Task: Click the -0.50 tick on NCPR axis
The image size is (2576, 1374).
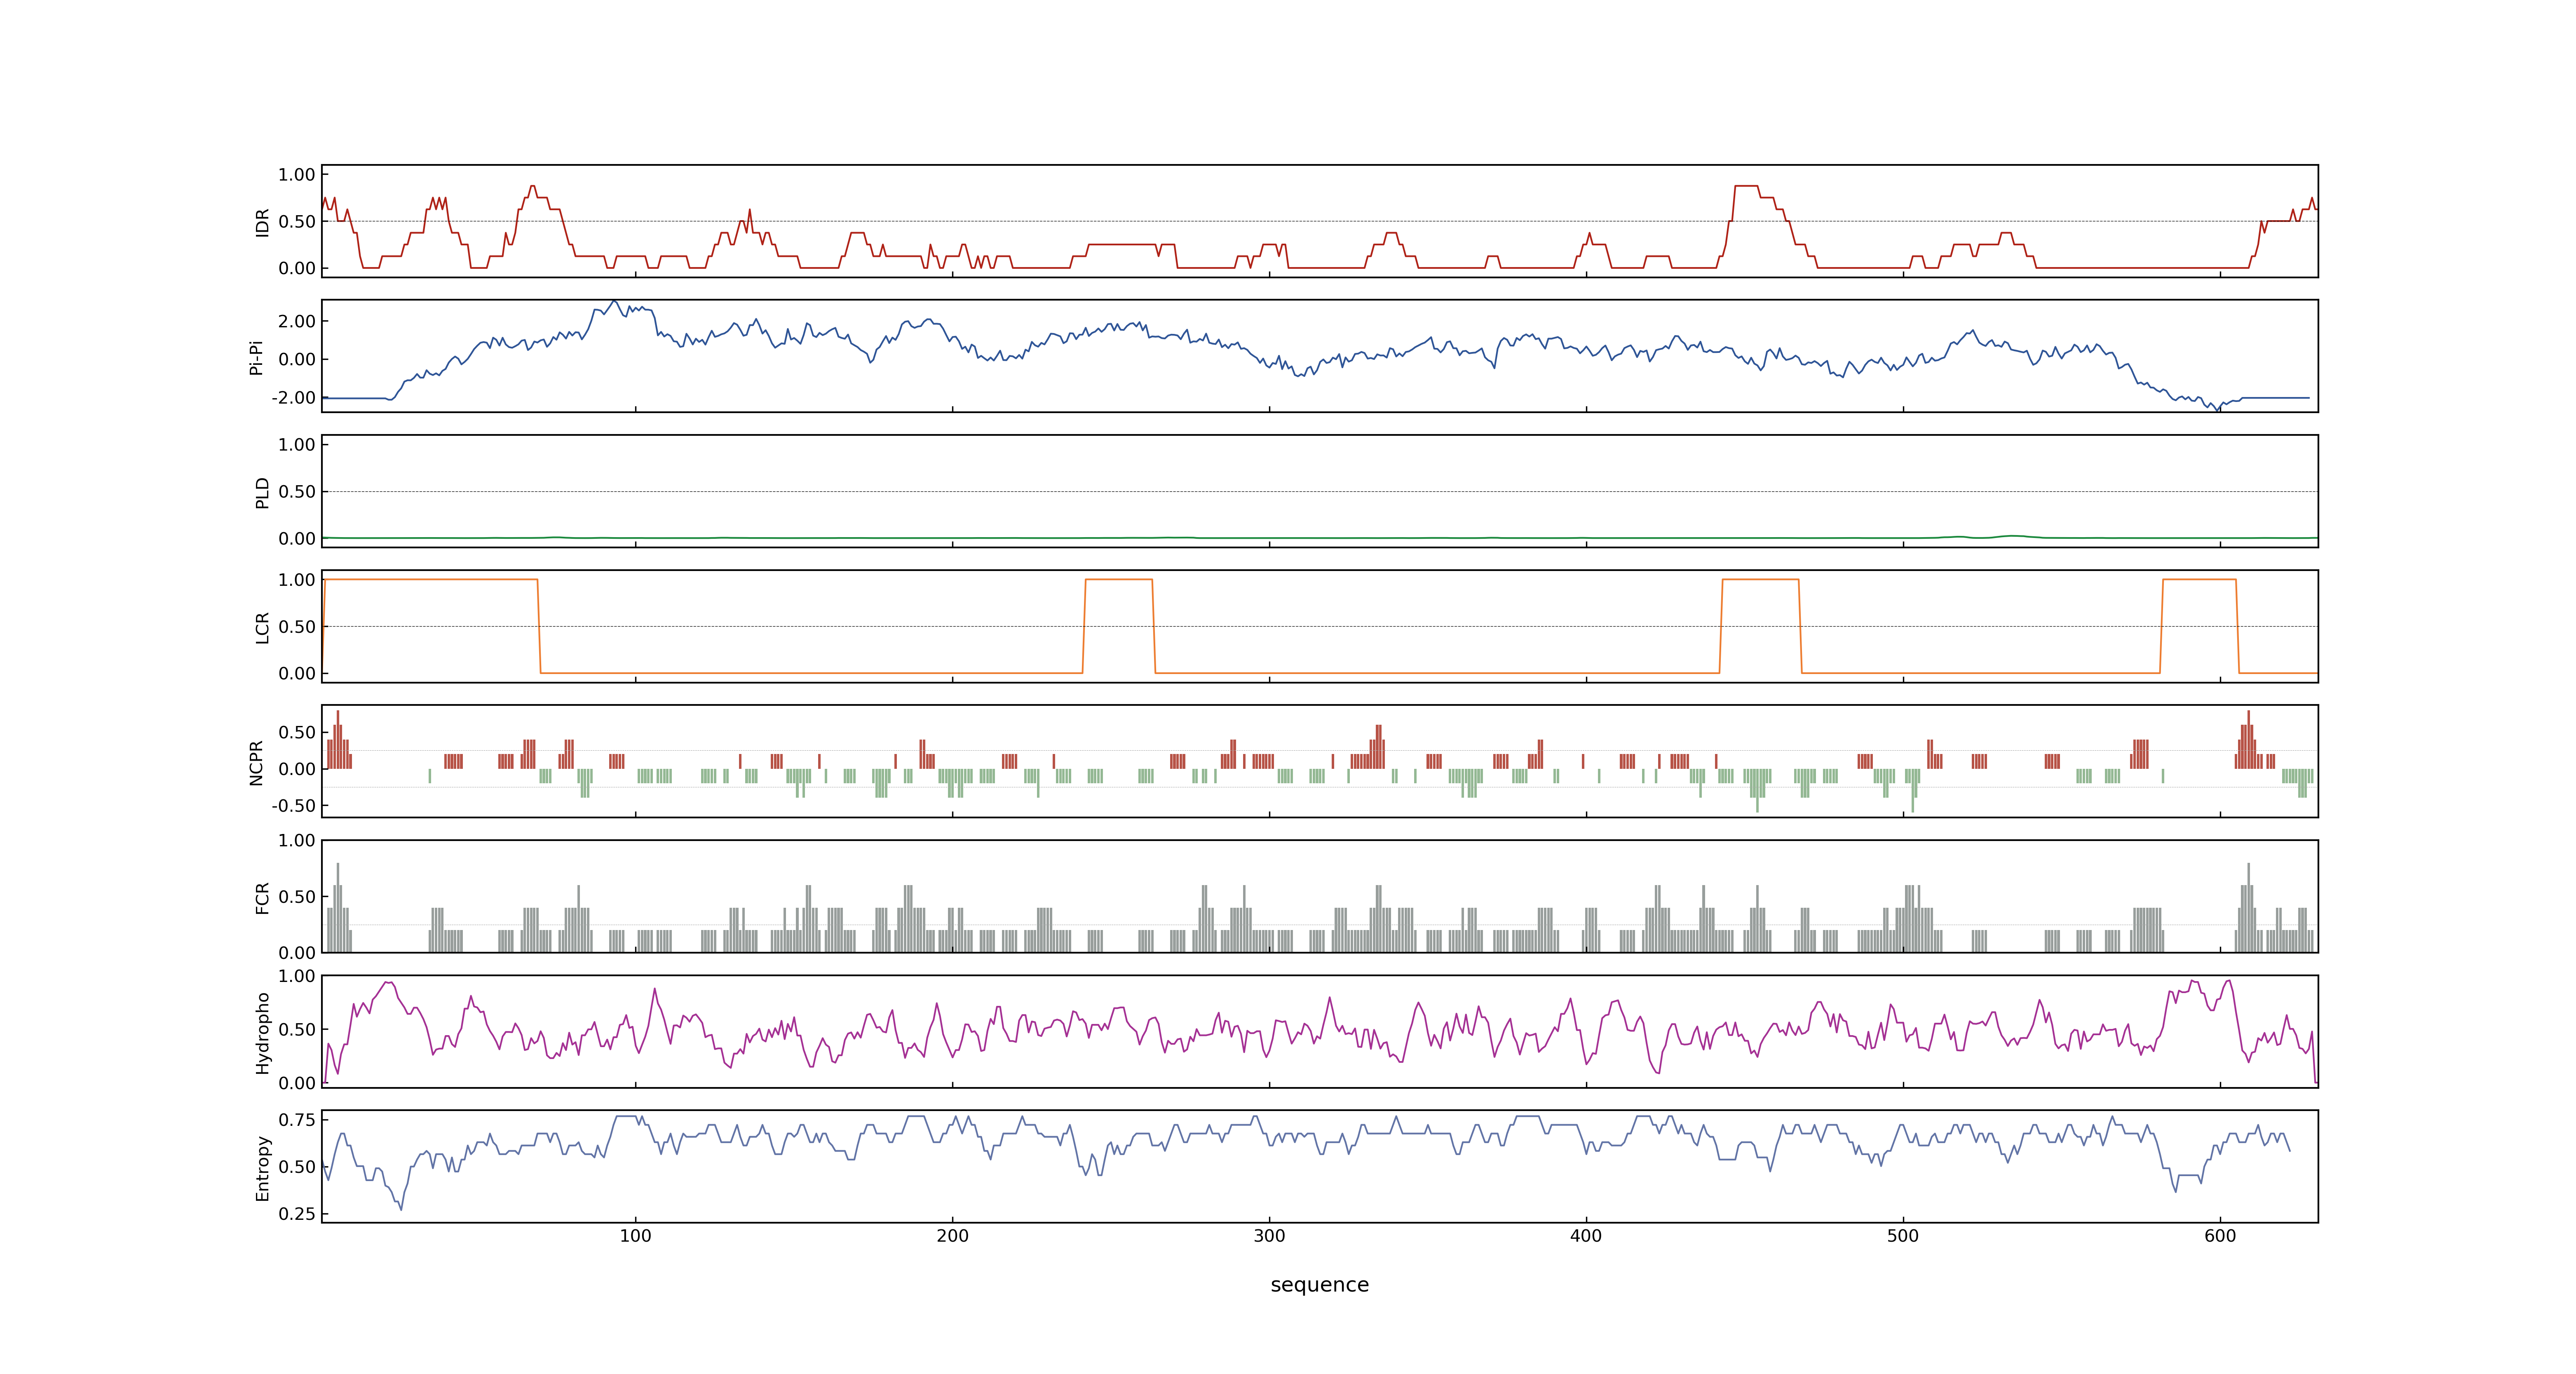Action: (293, 806)
